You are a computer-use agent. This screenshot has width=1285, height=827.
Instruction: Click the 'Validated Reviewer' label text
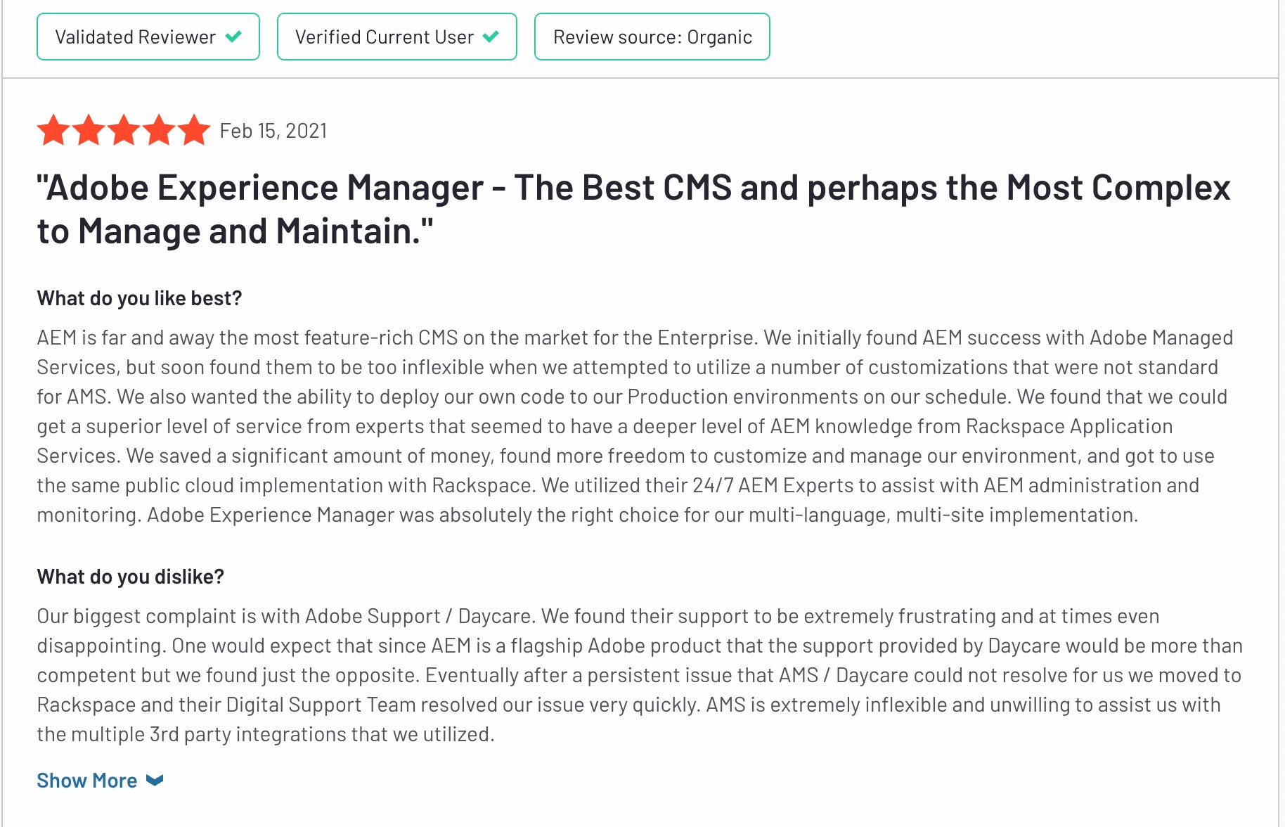click(x=136, y=37)
